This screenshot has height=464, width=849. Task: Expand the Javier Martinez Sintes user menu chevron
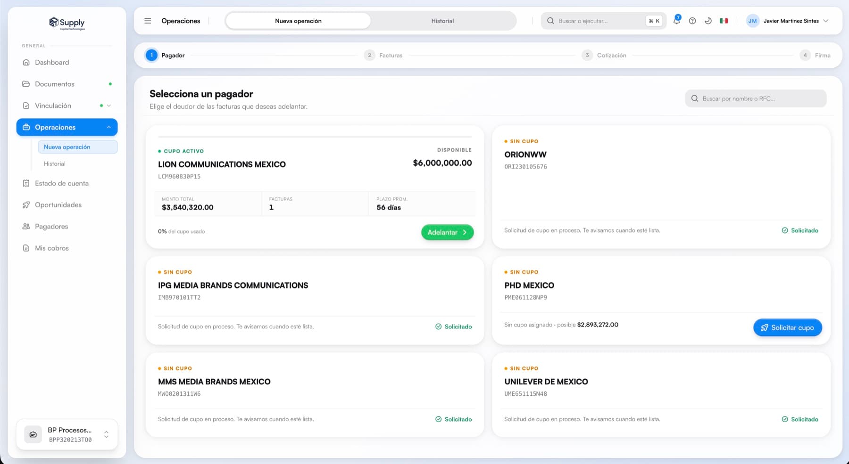[826, 21]
